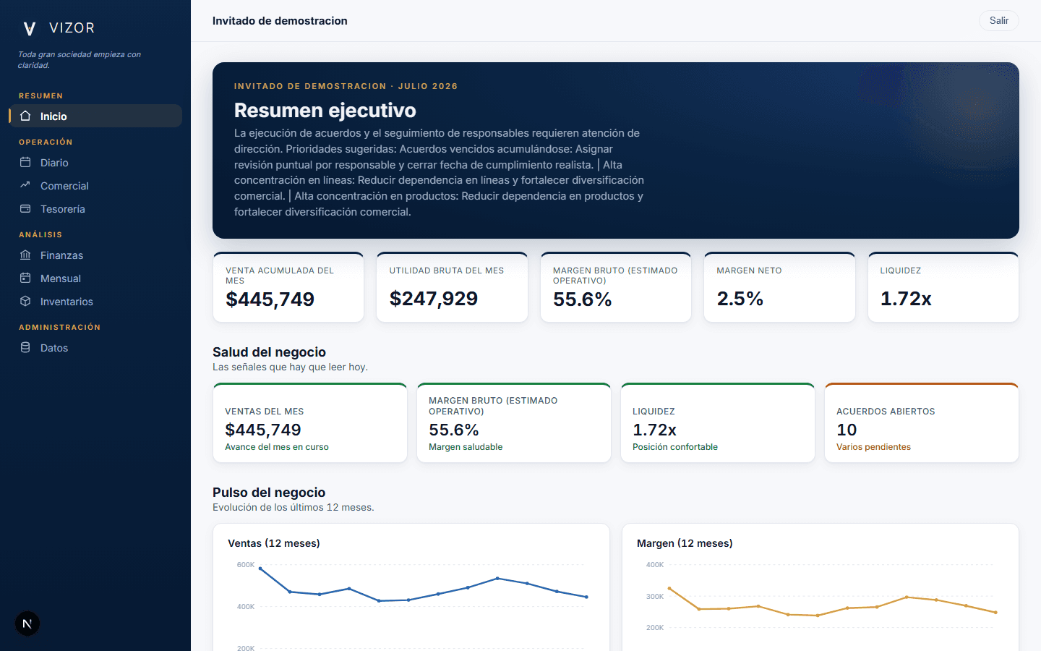Click the 'Posición confortable' status text
Viewport: 1041px width, 651px height.
click(675, 447)
